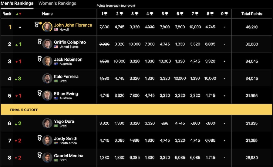This screenshot has width=273, height=167.
Task: Click the yellow leader dot by John John Florence
Action: tap(41, 23)
